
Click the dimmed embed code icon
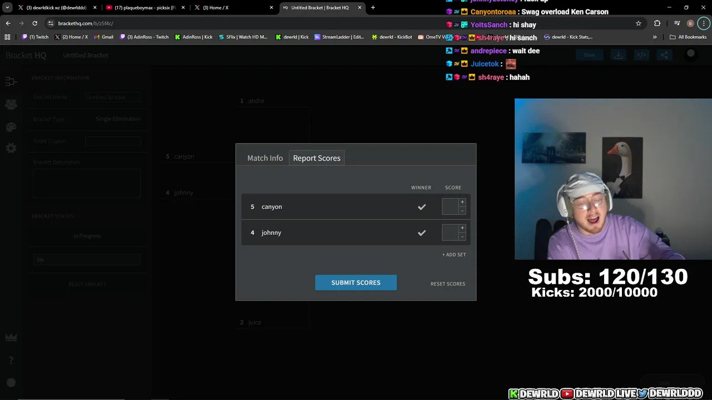click(641, 55)
